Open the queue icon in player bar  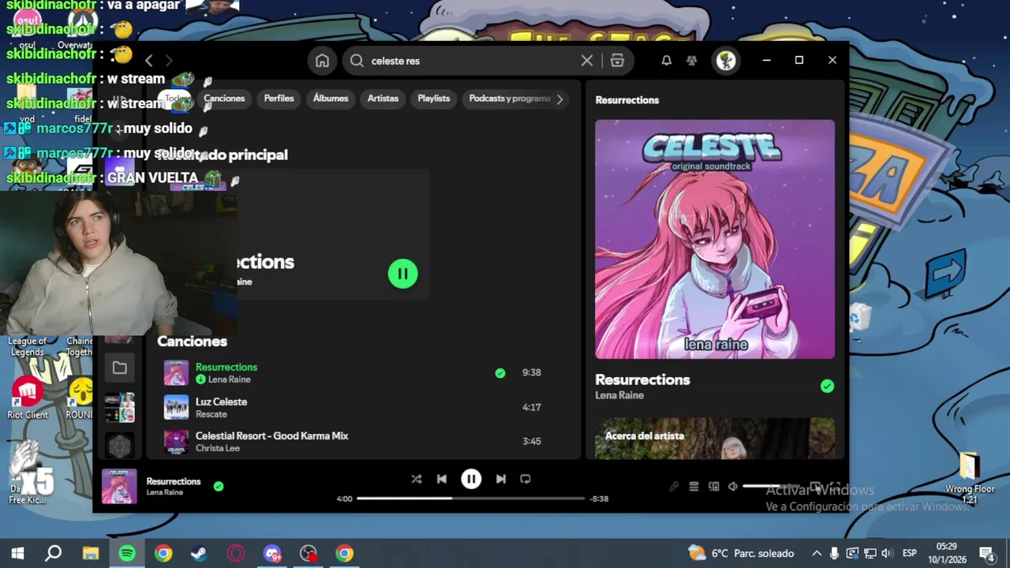tap(694, 487)
